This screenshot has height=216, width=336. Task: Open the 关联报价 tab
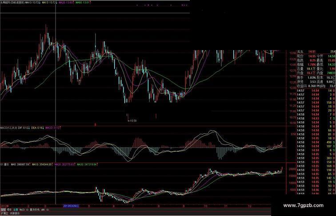[x=15, y=213]
